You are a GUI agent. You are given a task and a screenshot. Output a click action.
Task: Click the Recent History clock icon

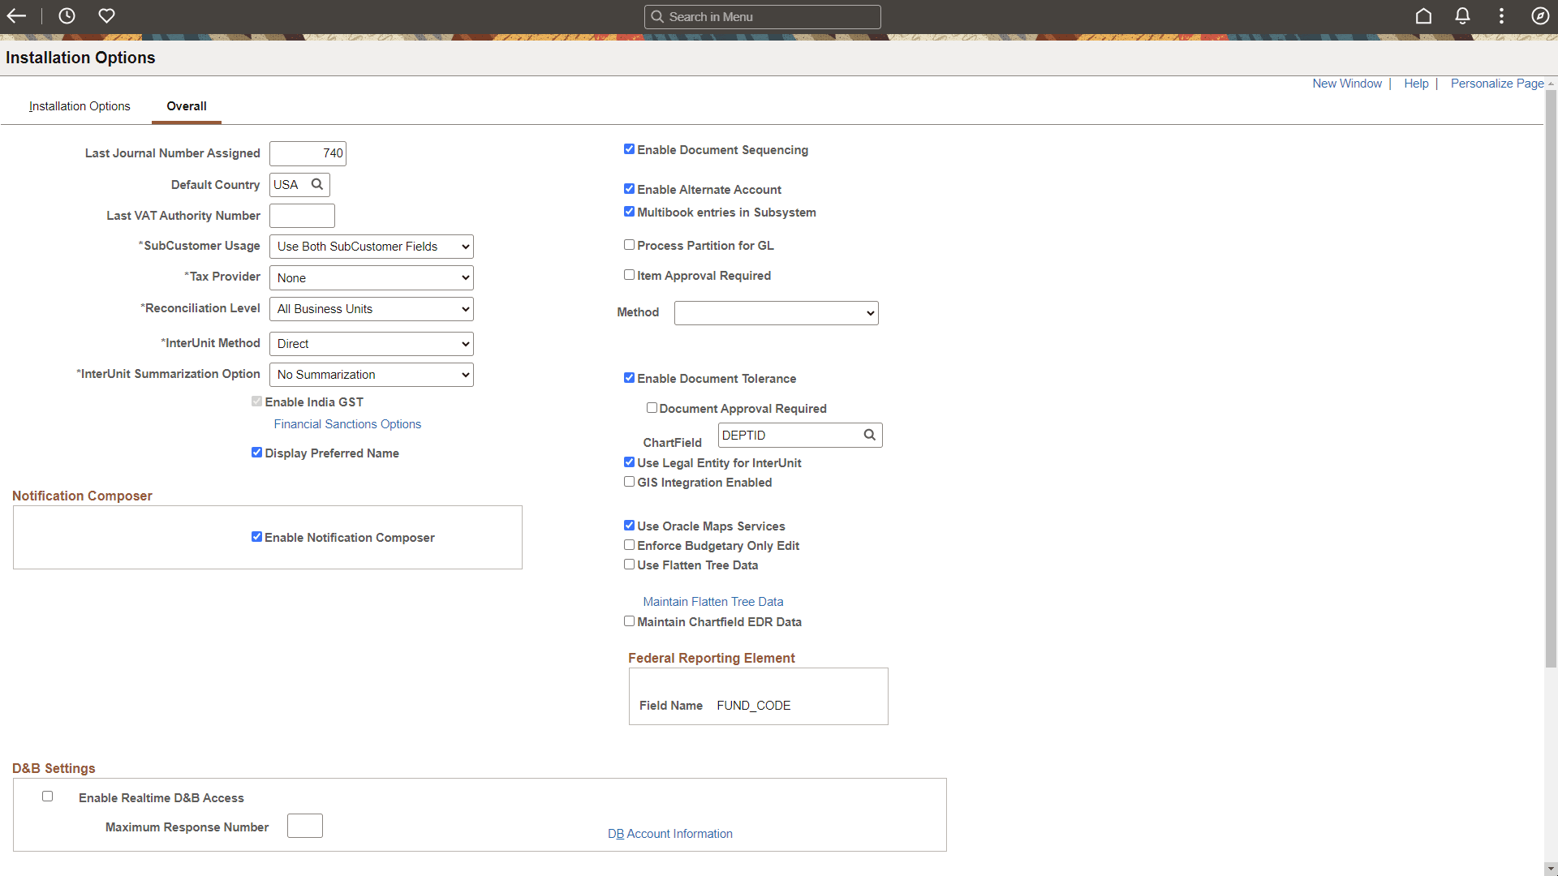click(66, 16)
